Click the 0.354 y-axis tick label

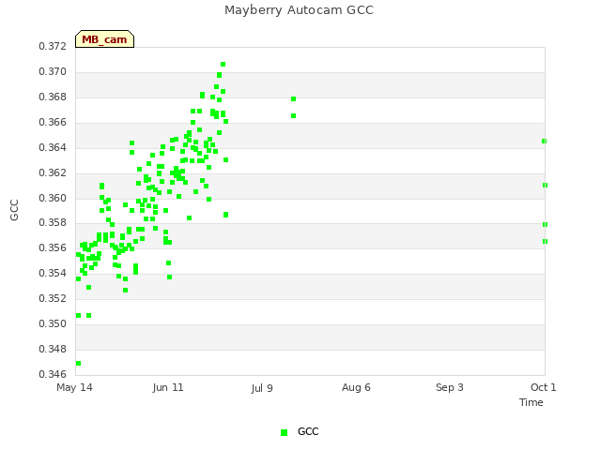click(x=53, y=273)
